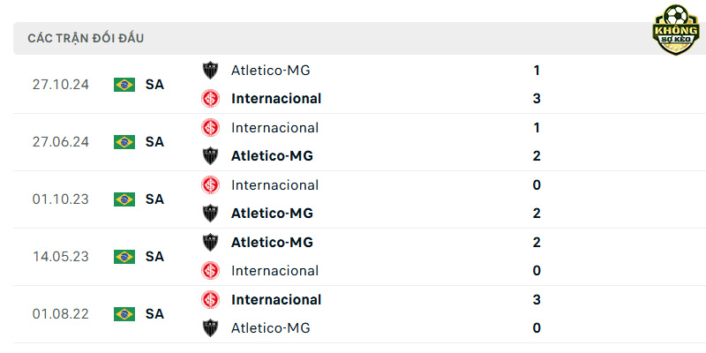Screen dimensions: 706x353
Task: Click Internacional crest in 27.06.24 match
Action: coord(210,128)
